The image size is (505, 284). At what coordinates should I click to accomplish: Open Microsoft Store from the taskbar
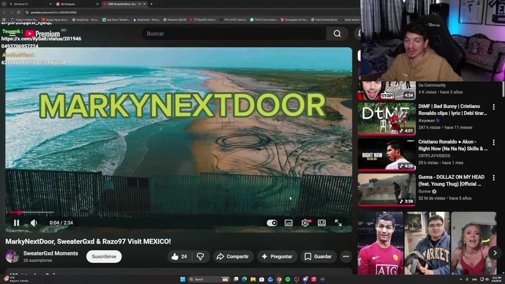click(x=262, y=279)
